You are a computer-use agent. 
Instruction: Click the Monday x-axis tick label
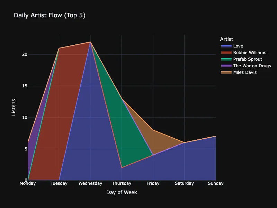point(28,183)
